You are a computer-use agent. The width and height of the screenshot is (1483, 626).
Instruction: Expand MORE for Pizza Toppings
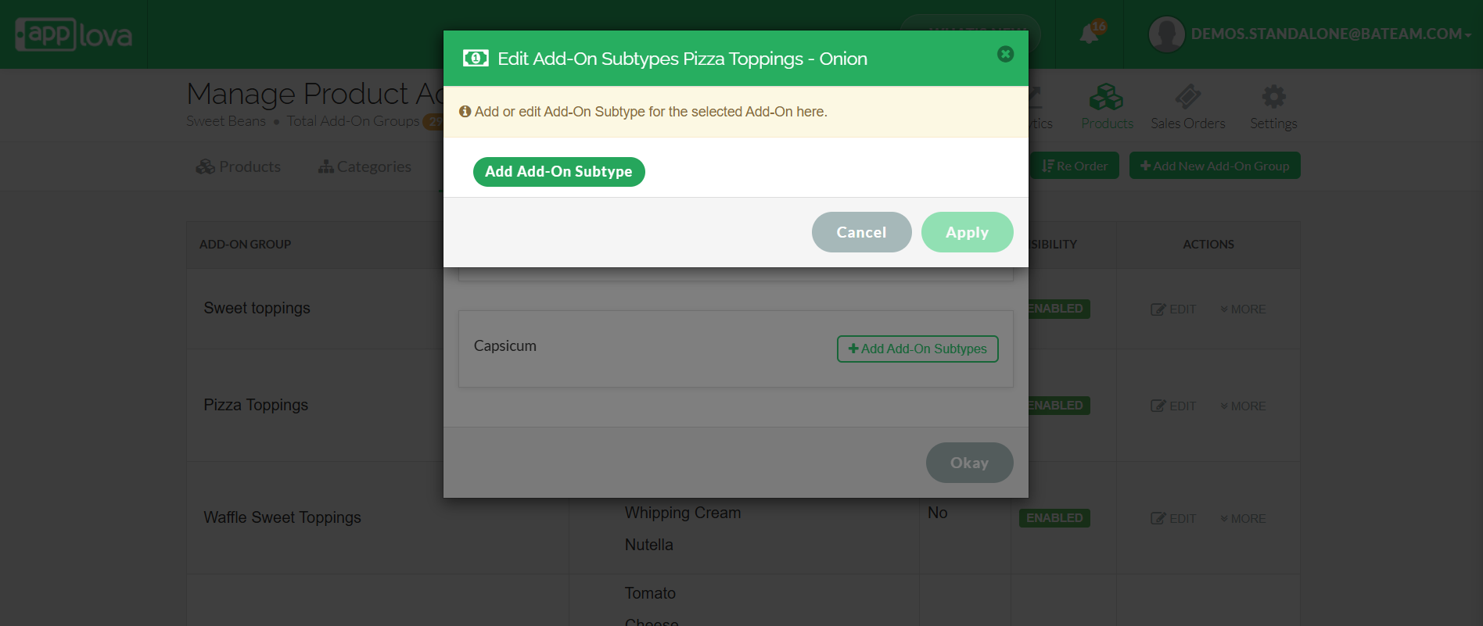tap(1243, 406)
